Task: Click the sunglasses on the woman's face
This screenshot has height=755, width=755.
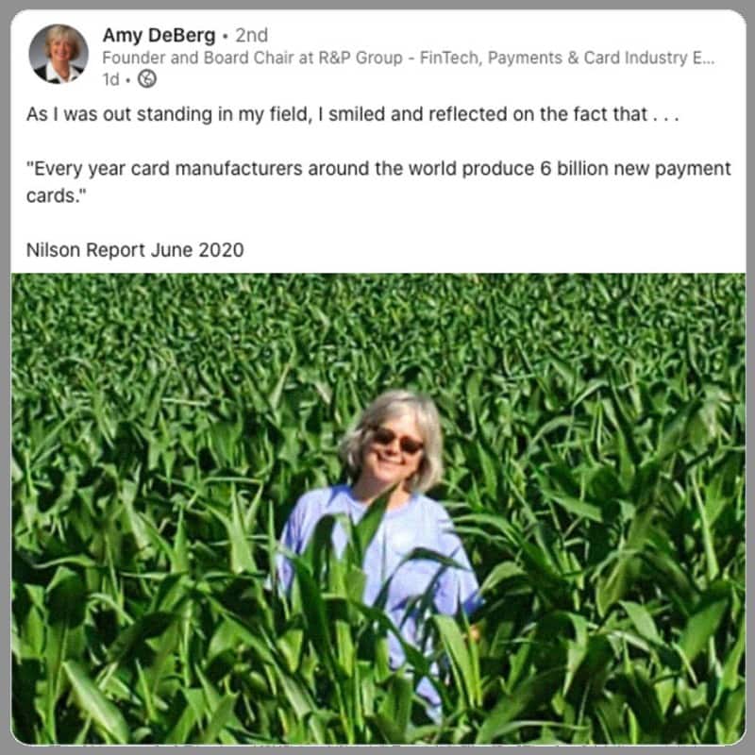Action: point(398,440)
